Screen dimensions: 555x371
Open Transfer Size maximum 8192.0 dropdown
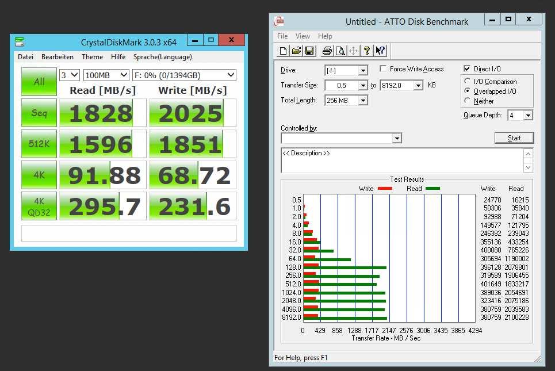[x=418, y=86]
